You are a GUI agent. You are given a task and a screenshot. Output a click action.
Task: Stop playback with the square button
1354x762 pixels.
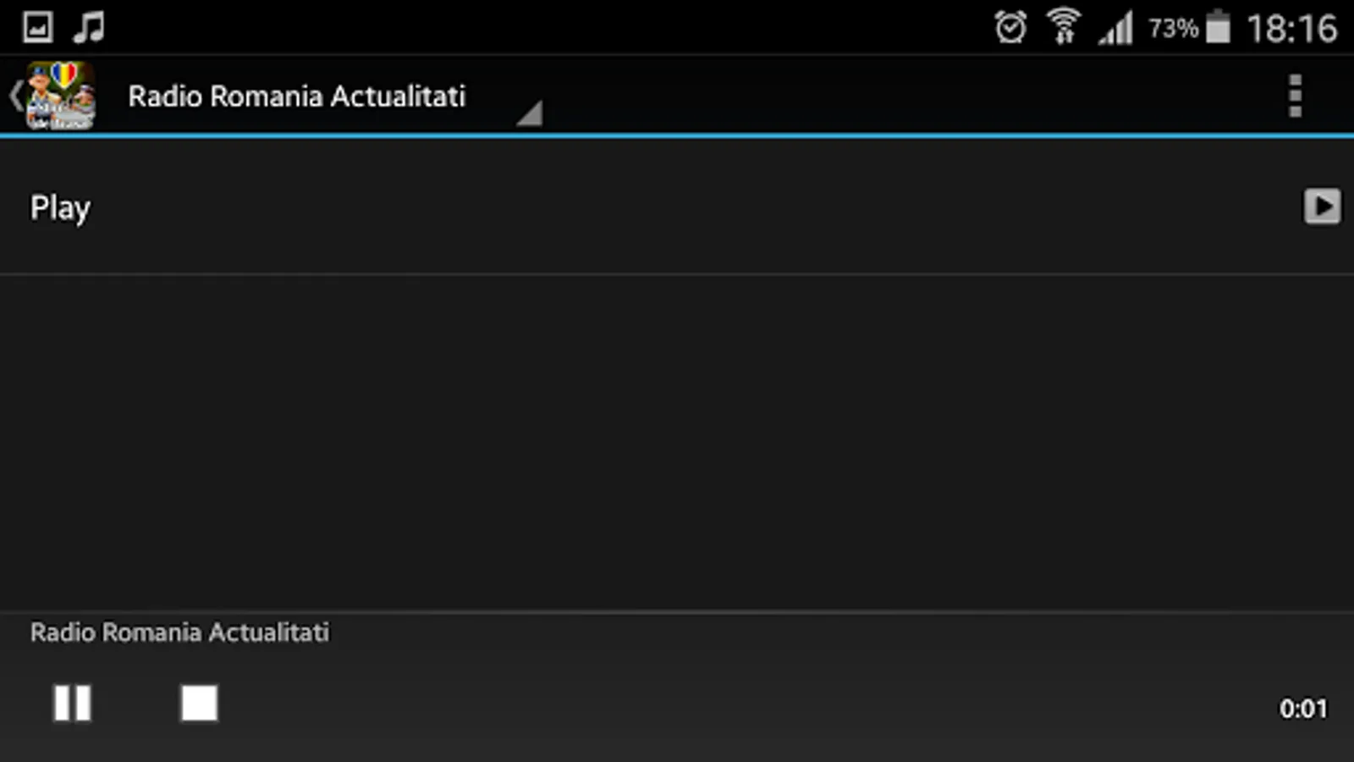pos(199,703)
